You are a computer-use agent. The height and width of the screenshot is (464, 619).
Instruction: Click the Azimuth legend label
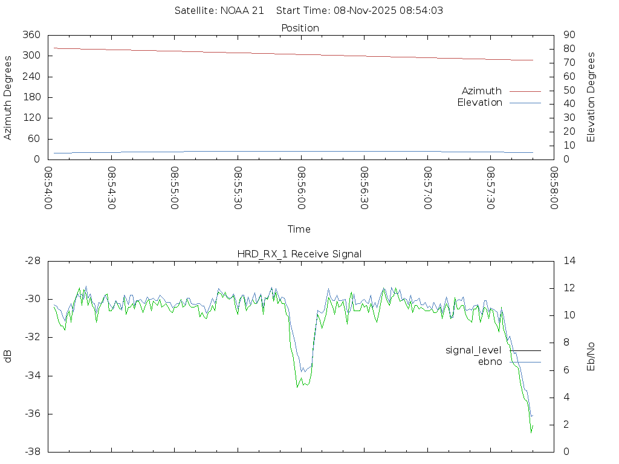[x=481, y=91]
